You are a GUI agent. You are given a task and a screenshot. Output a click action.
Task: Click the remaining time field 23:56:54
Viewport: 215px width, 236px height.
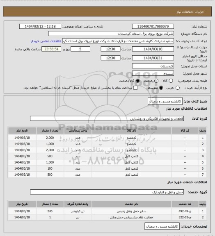(x=51, y=49)
